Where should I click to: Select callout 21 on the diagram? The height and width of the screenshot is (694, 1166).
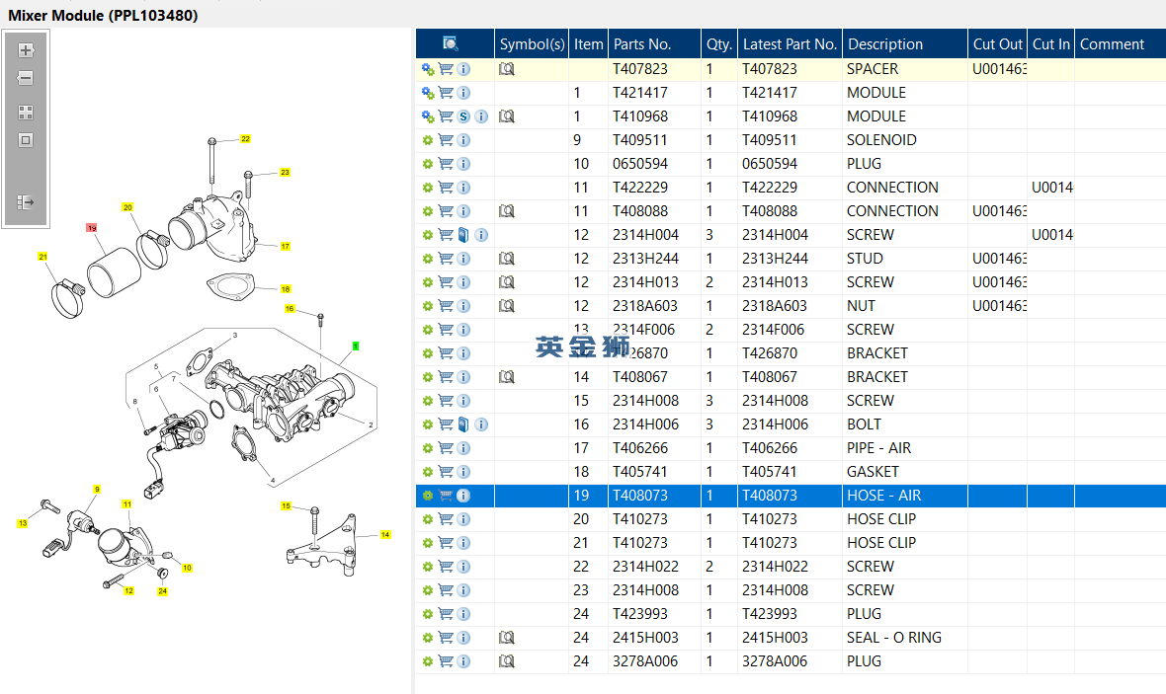[42, 257]
